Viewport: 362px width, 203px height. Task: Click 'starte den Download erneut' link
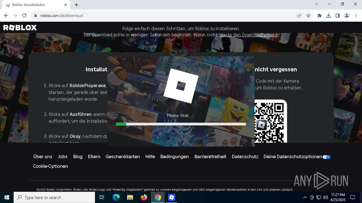pyautogui.click(x=248, y=35)
